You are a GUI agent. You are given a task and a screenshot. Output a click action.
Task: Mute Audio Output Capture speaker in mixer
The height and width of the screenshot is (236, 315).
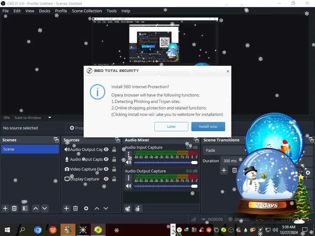(129, 186)
